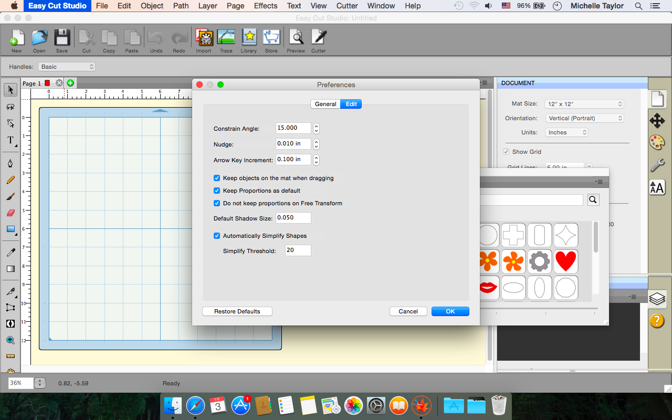Disable Automatically Simplify Shapes
The width and height of the screenshot is (672, 420).
(217, 236)
